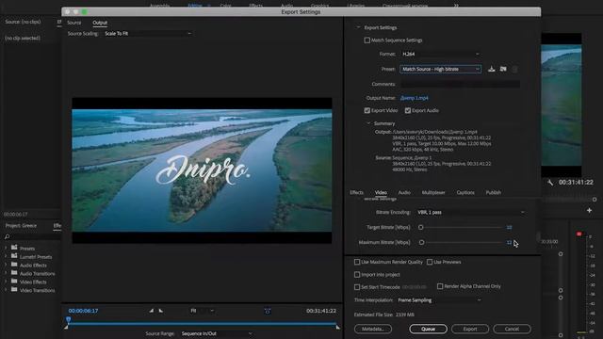Click the Presets folder icon
This screenshot has height=339, width=603.
[x=14, y=248]
